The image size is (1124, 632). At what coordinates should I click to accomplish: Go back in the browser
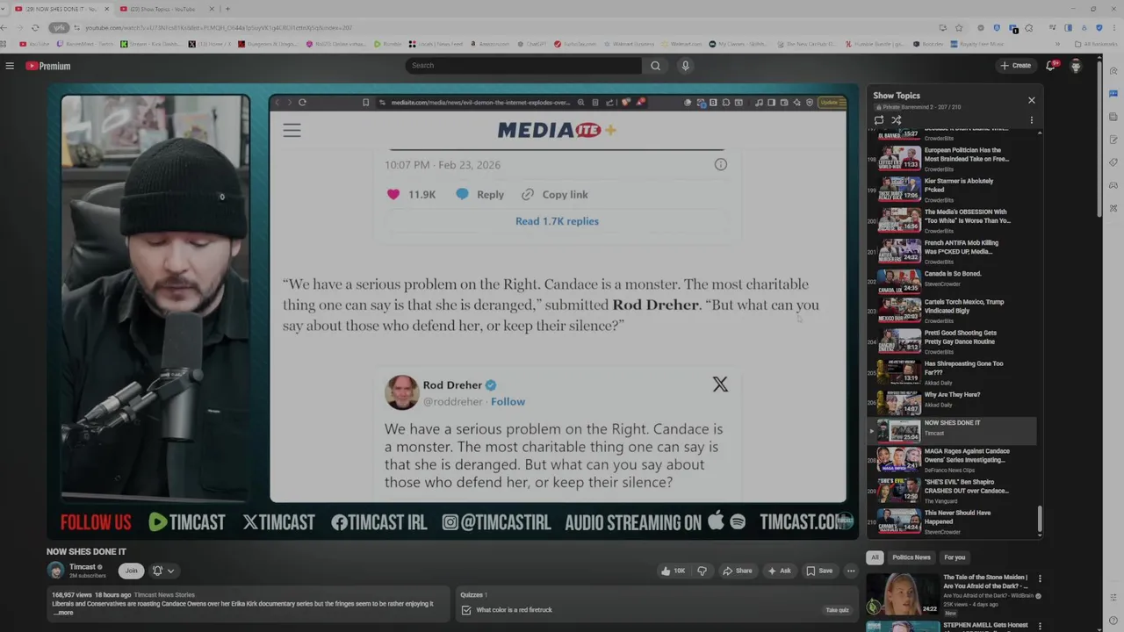tap(4, 27)
